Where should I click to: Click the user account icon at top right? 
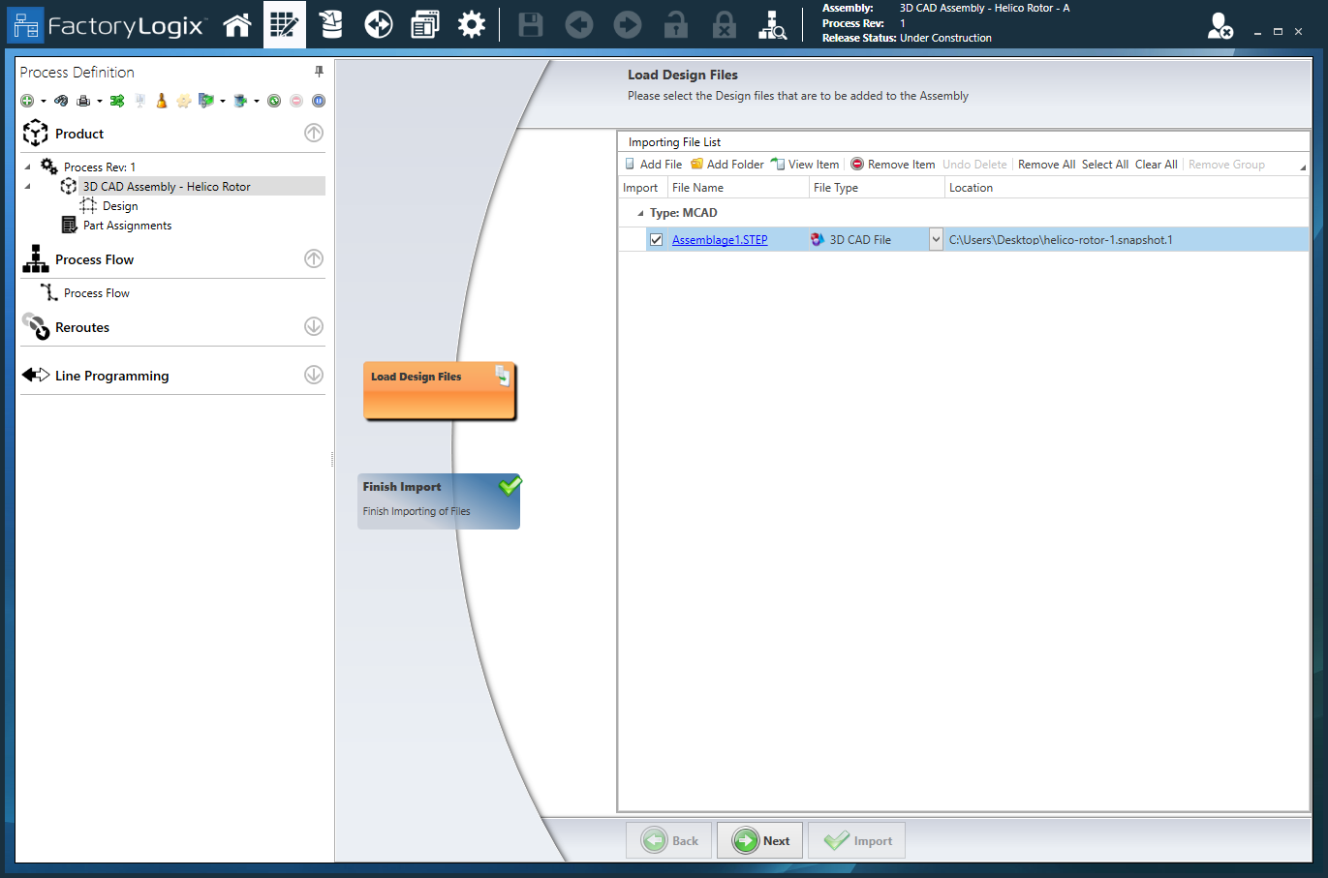point(1218,26)
